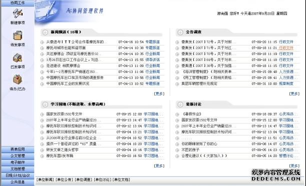Open the 公文管理 sidebar section

coord(18,156)
